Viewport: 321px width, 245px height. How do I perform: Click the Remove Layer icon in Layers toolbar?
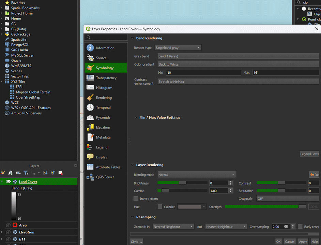[61, 173]
